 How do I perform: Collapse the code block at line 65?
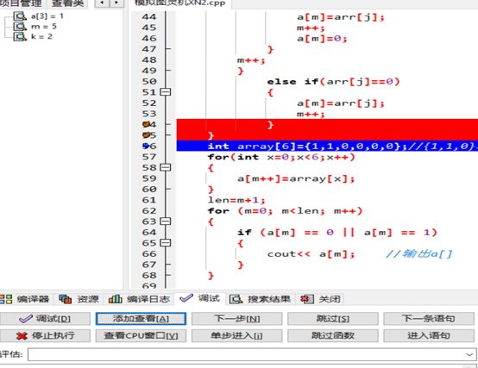[x=166, y=243]
